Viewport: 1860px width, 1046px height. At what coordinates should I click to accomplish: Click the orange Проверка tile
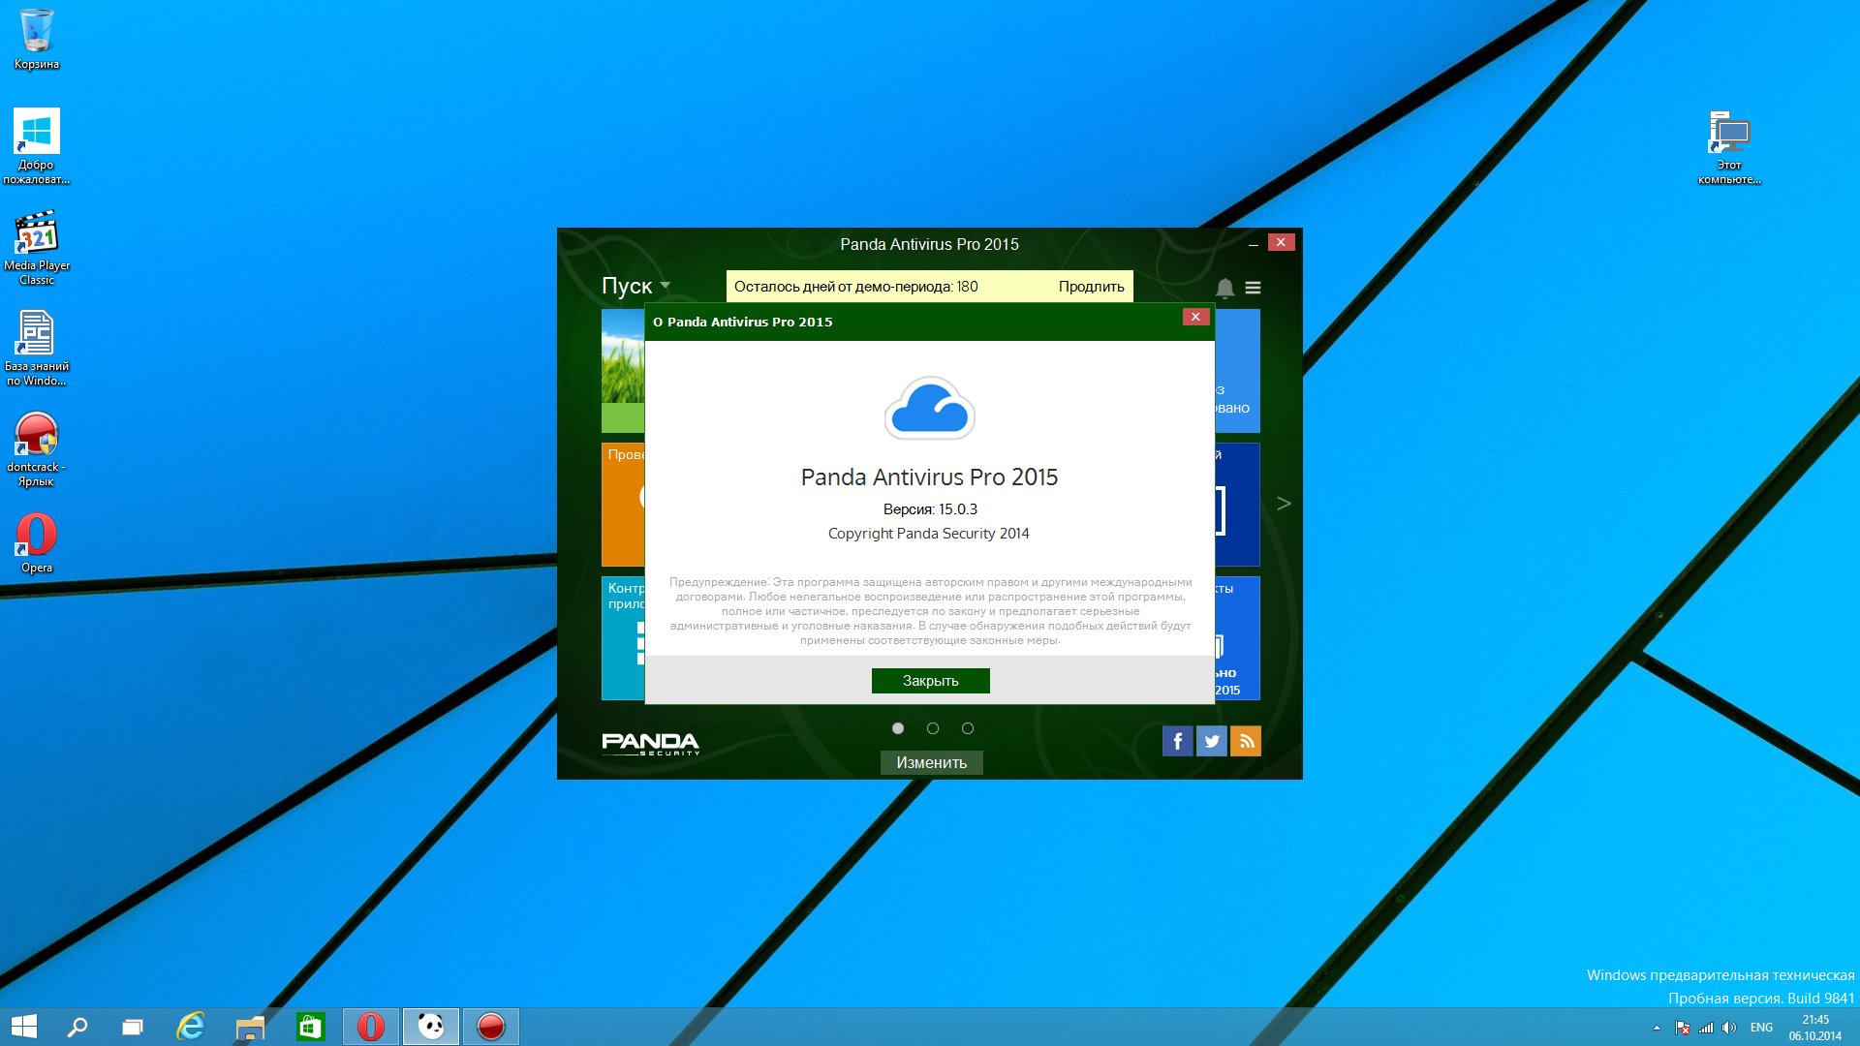[623, 505]
